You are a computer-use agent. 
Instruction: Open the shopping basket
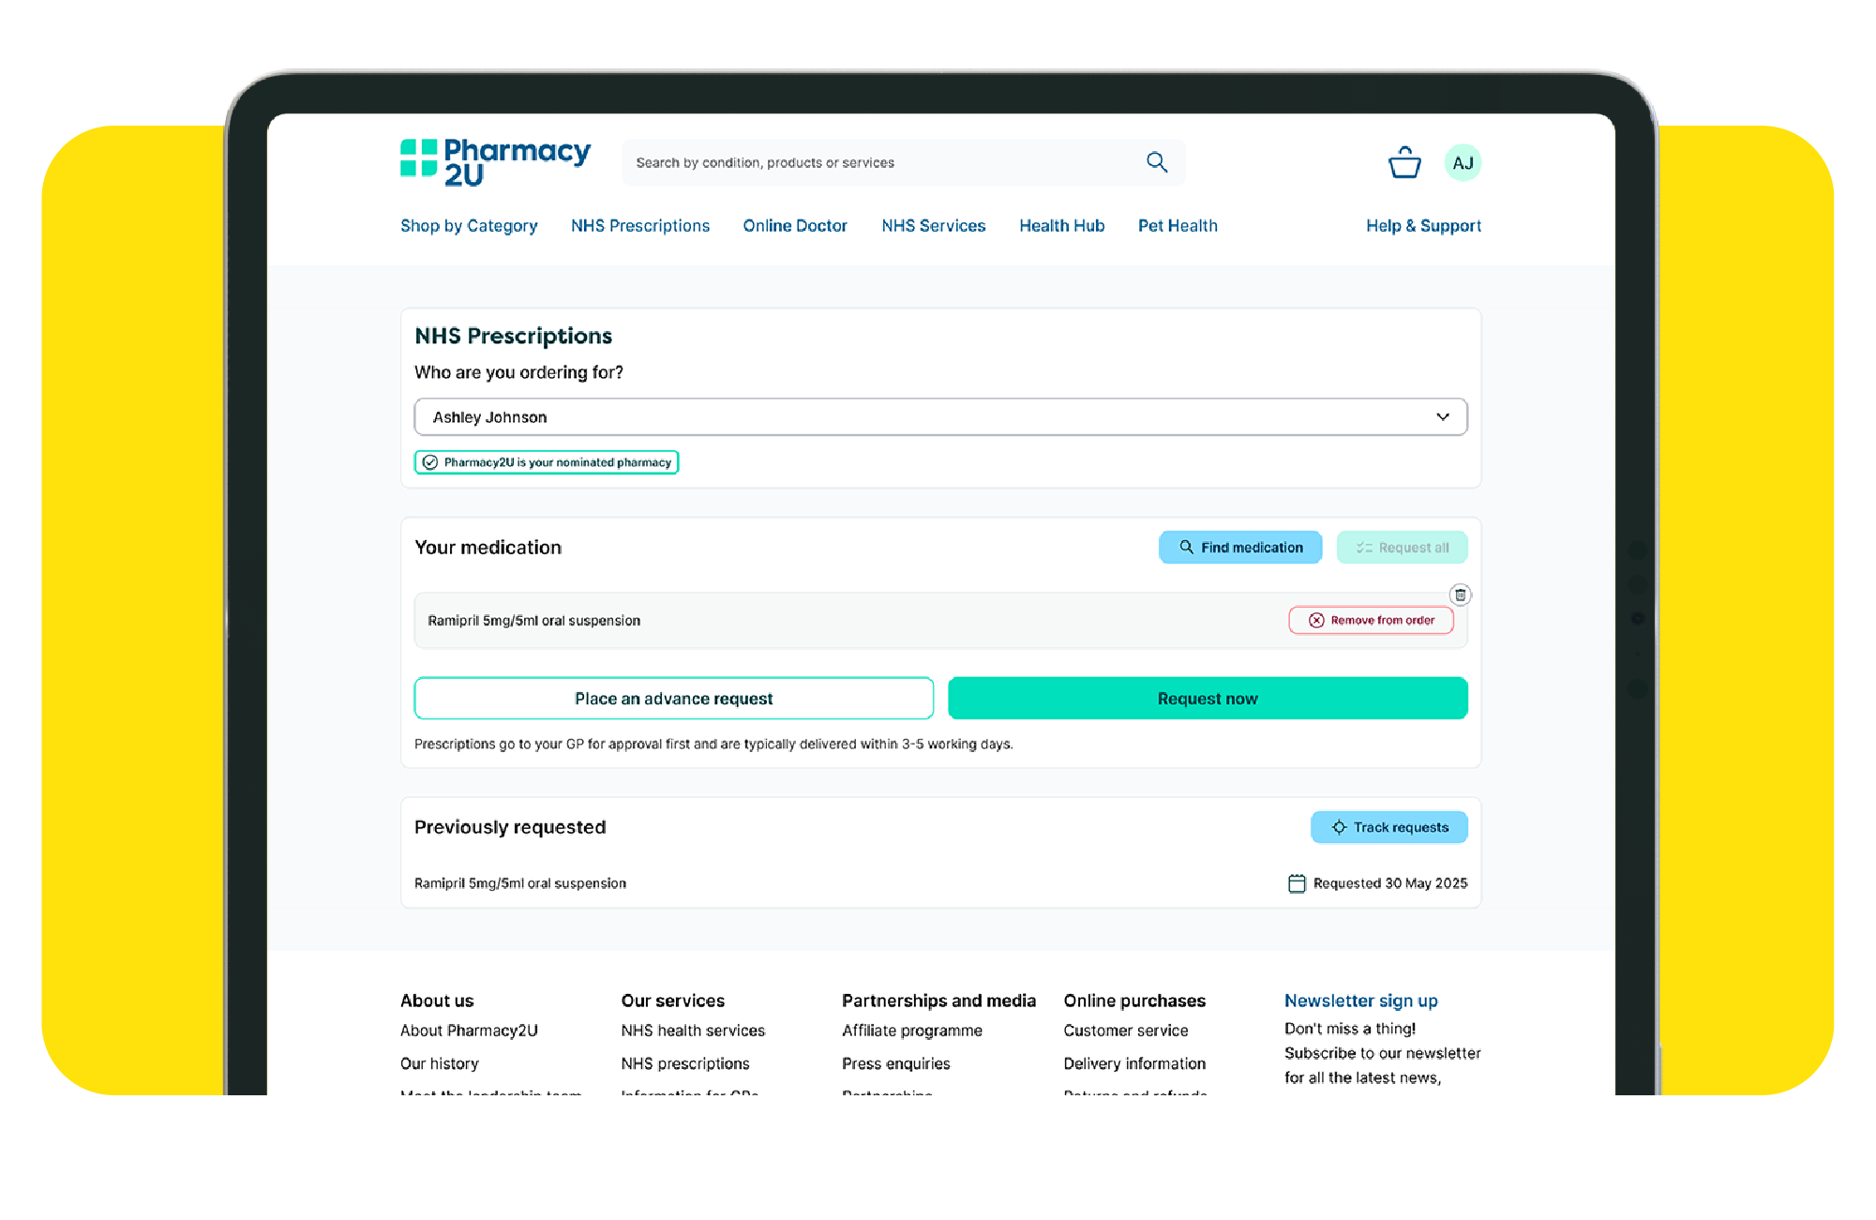[x=1403, y=163]
